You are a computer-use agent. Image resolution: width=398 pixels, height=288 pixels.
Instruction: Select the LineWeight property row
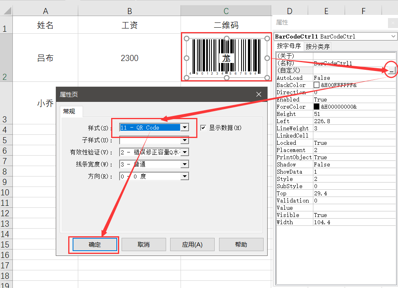pos(336,128)
